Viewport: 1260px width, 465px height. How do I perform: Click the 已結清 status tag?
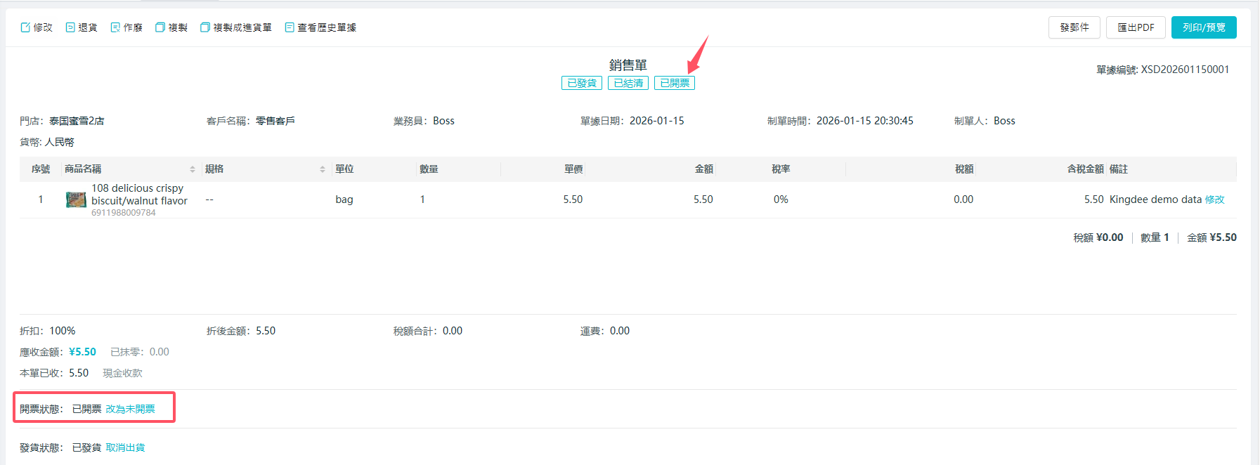coord(628,83)
